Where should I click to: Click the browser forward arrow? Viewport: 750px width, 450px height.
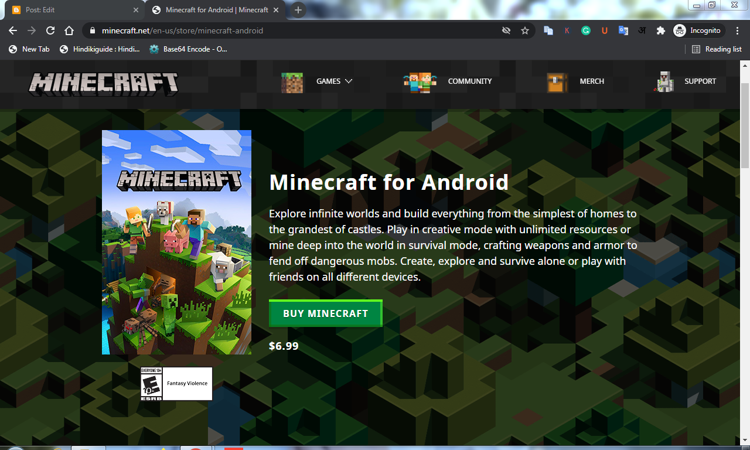point(32,30)
